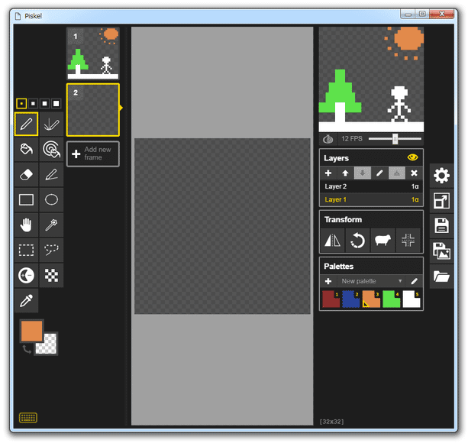Choose the second pen size

click(x=33, y=104)
